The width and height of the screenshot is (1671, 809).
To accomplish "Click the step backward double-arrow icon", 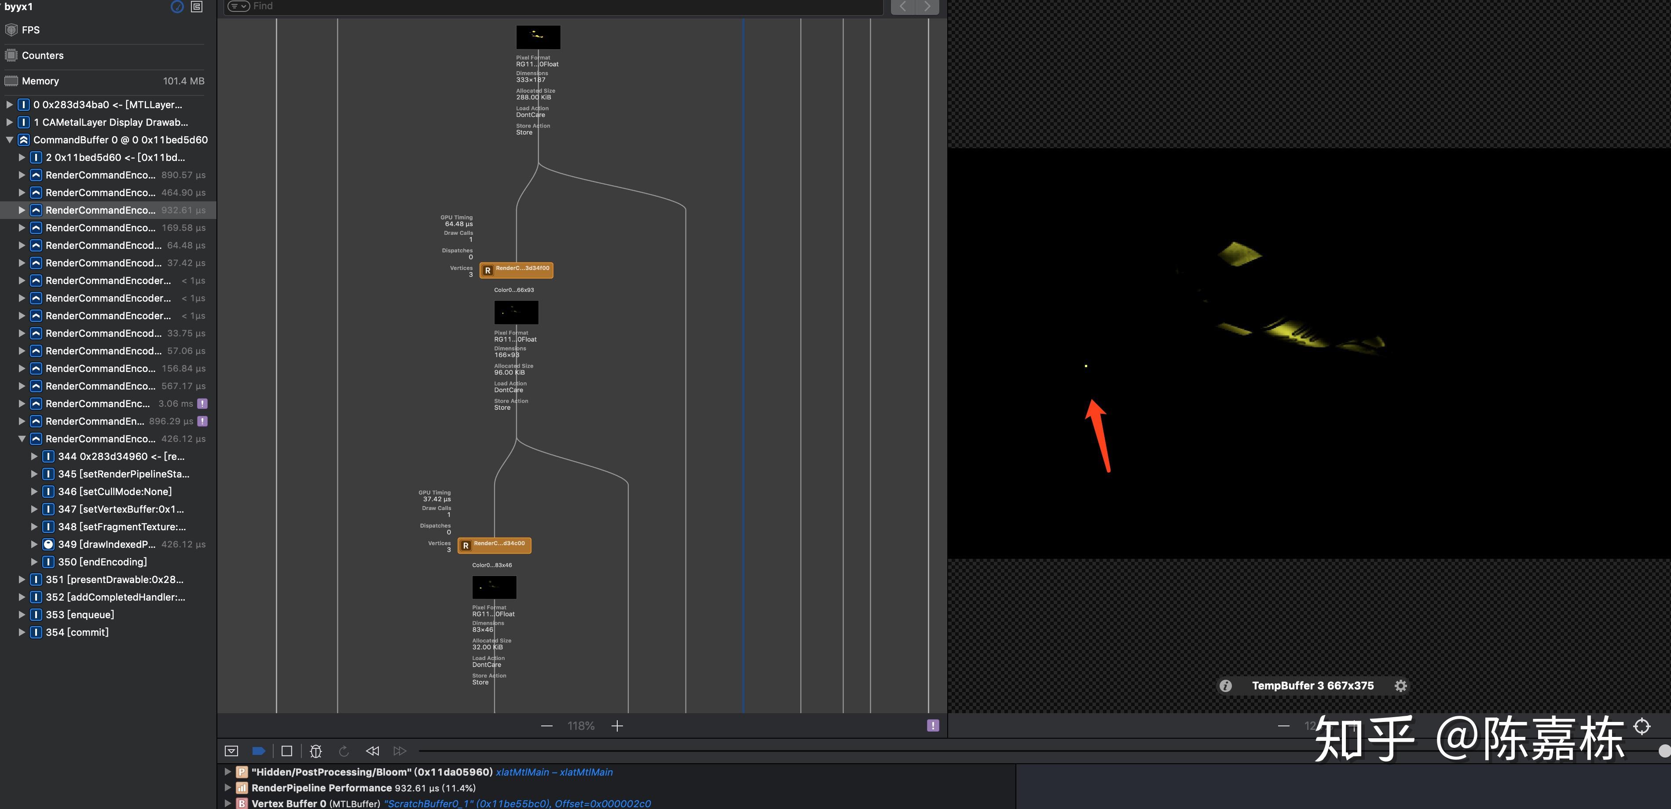I will (372, 751).
